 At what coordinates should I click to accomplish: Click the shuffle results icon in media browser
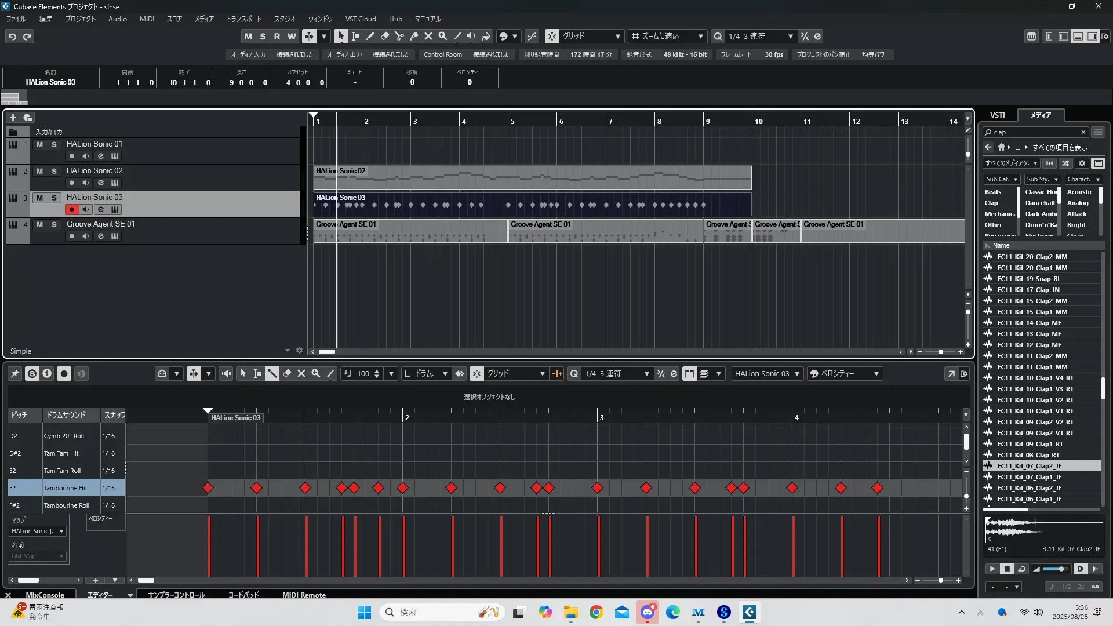(x=1065, y=163)
